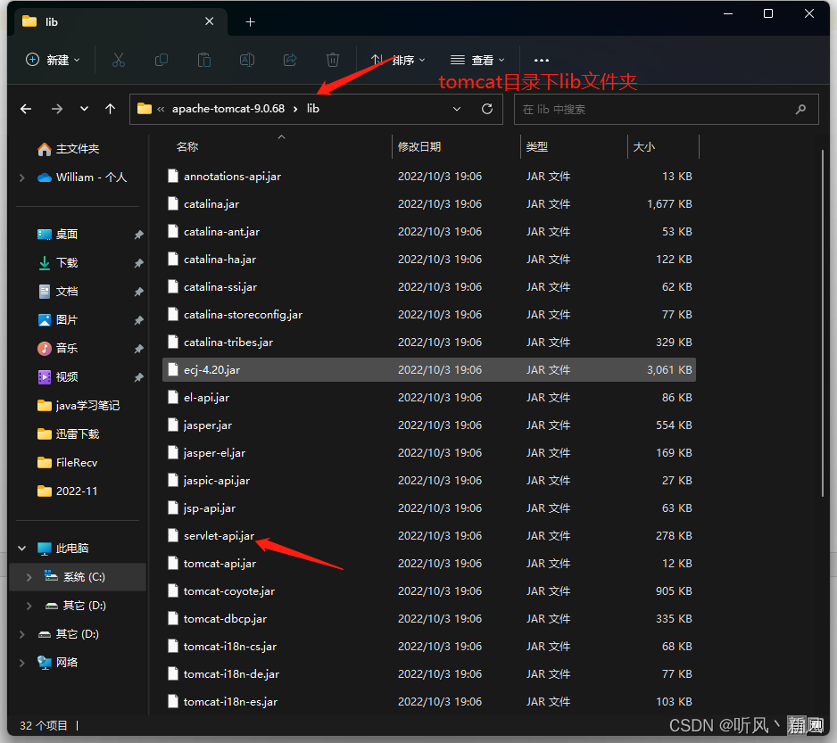Expand 系统 (C:) drive node
837x743 pixels.
pyautogui.click(x=29, y=577)
